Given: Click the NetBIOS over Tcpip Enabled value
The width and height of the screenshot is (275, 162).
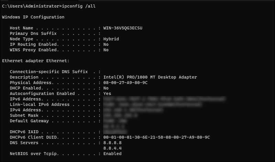Looking at the screenshot, I should [112, 154].
